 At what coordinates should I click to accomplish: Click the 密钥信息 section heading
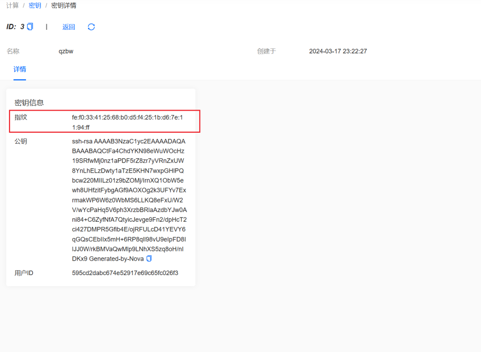pyautogui.click(x=29, y=102)
